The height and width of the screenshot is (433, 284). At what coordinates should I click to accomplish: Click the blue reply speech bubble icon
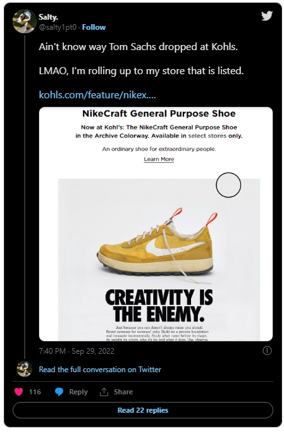pos(59,392)
